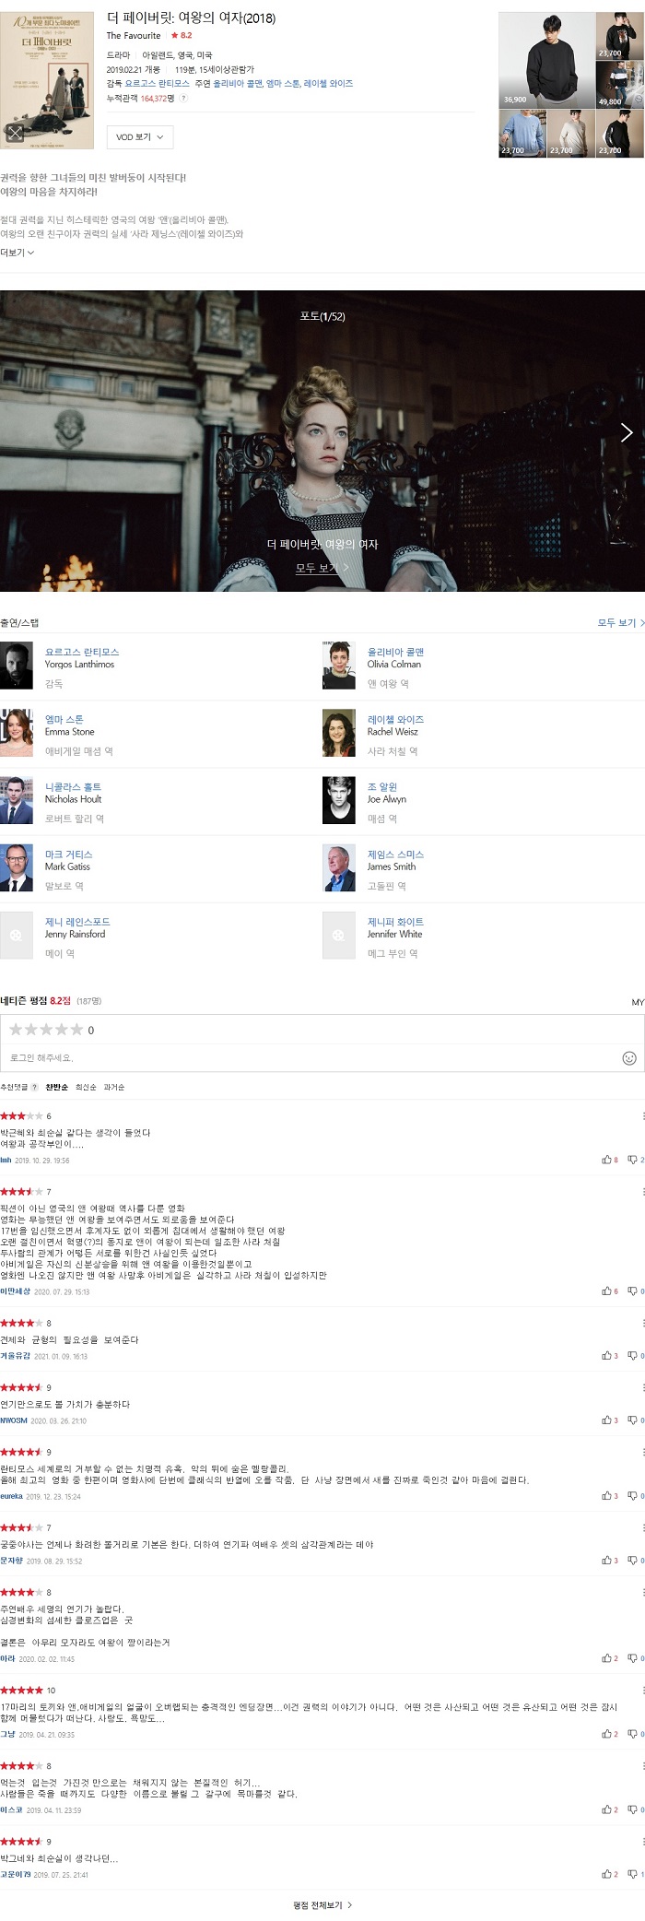The image size is (645, 1921).
Task: Sort reviews by 과거순
Action: (x=114, y=1087)
